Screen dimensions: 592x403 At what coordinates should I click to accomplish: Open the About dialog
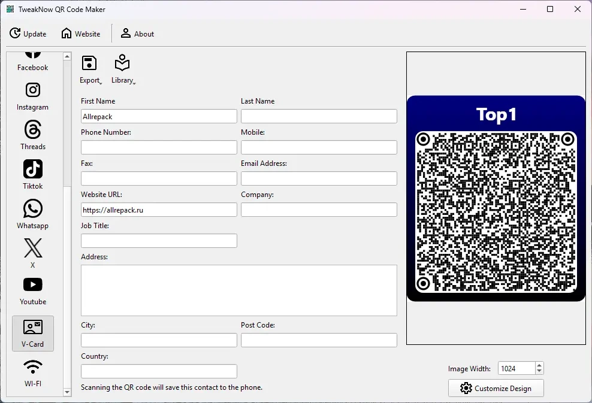(x=137, y=34)
